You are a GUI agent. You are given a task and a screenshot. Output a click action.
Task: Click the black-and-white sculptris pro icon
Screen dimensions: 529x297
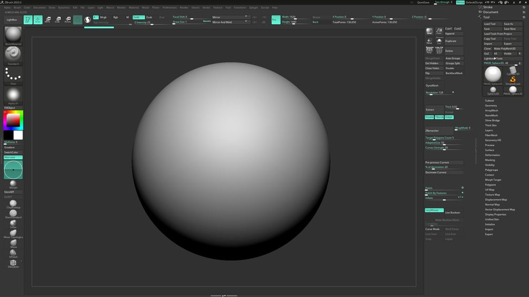[x=87, y=19]
